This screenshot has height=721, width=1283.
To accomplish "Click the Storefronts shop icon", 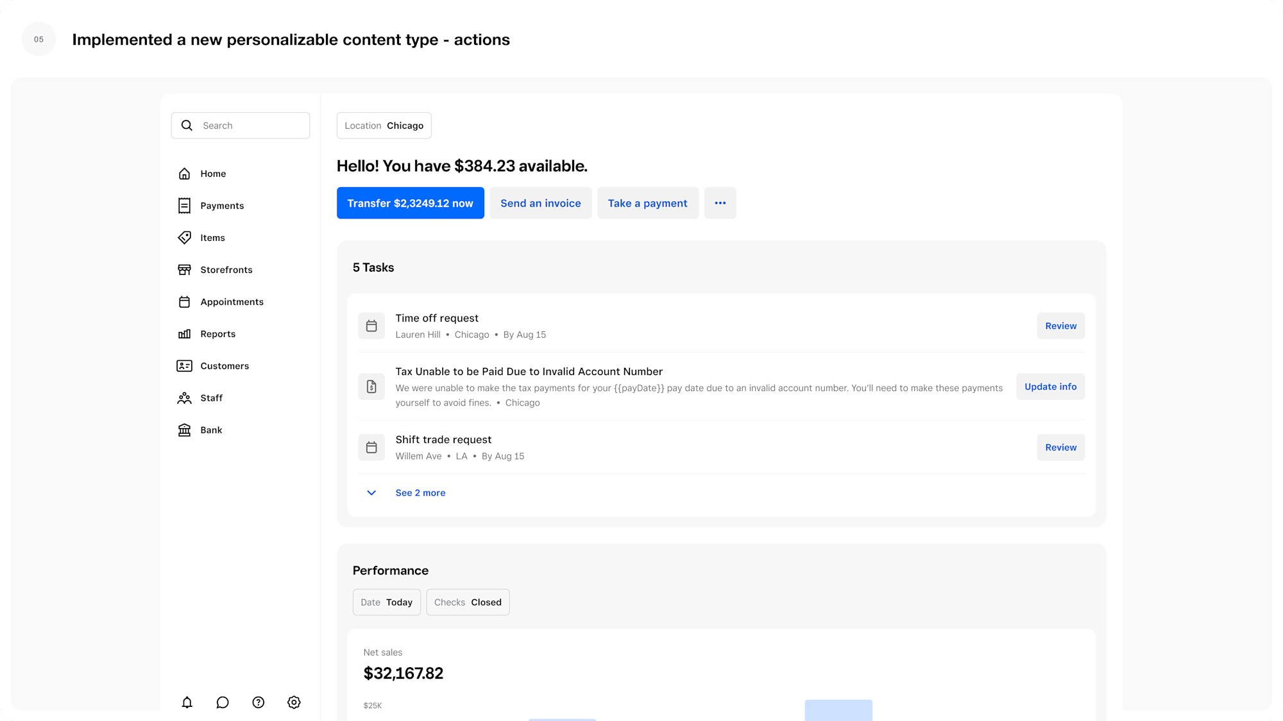I will 184,270.
